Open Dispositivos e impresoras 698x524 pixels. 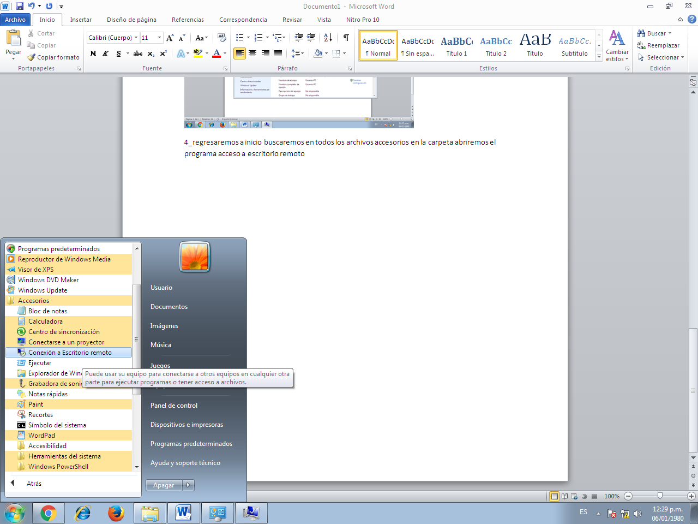186,425
